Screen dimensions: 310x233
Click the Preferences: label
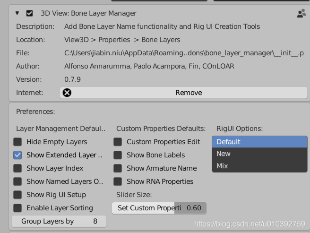click(35, 112)
